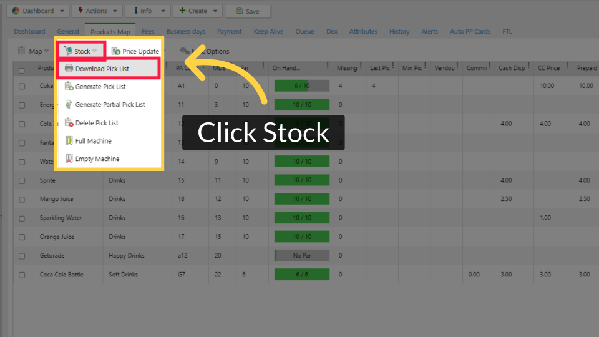Choose Generate Partial Pick List entry
The height and width of the screenshot is (337, 599).
(x=109, y=105)
